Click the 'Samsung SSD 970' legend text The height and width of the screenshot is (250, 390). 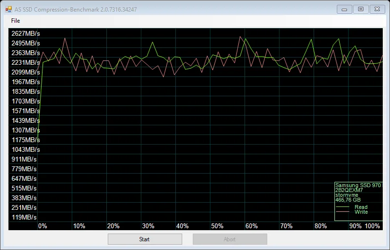click(x=358, y=185)
